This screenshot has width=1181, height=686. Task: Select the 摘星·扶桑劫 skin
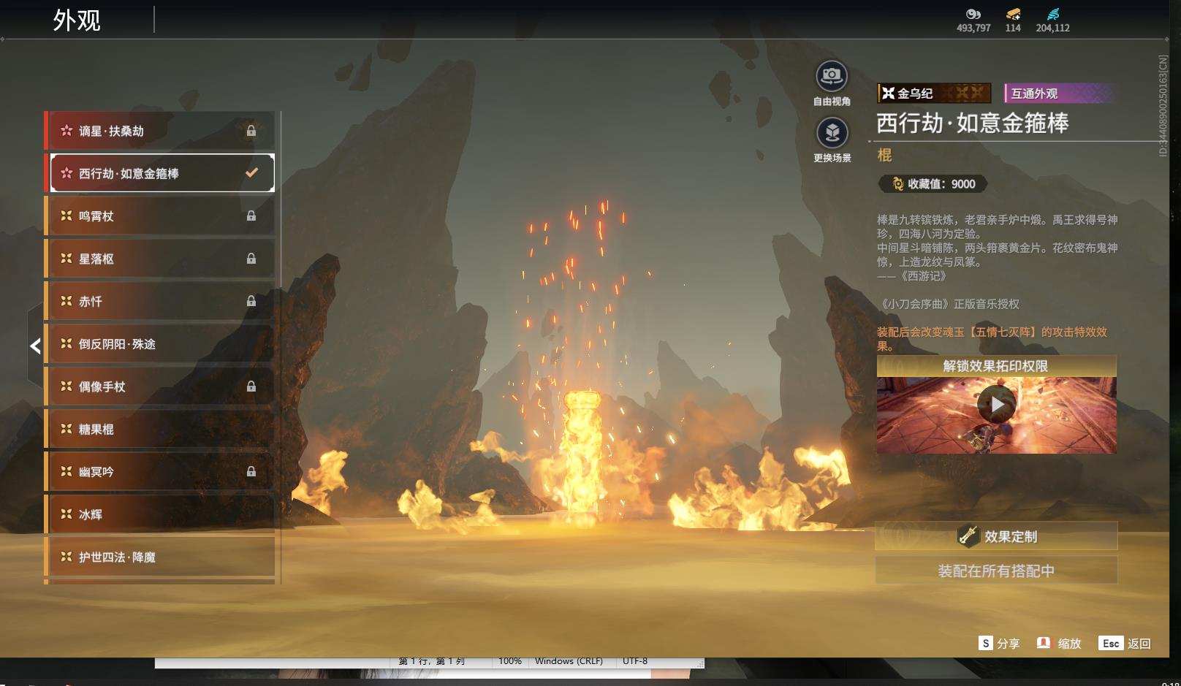pos(159,131)
